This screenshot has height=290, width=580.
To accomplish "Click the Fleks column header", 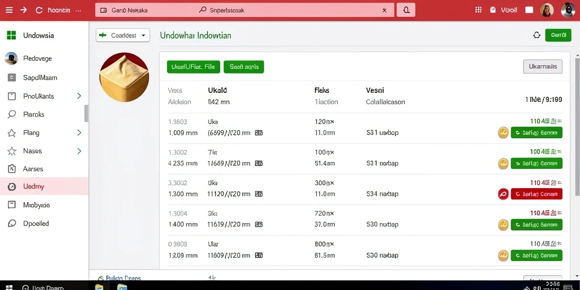I will click(x=322, y=90).
